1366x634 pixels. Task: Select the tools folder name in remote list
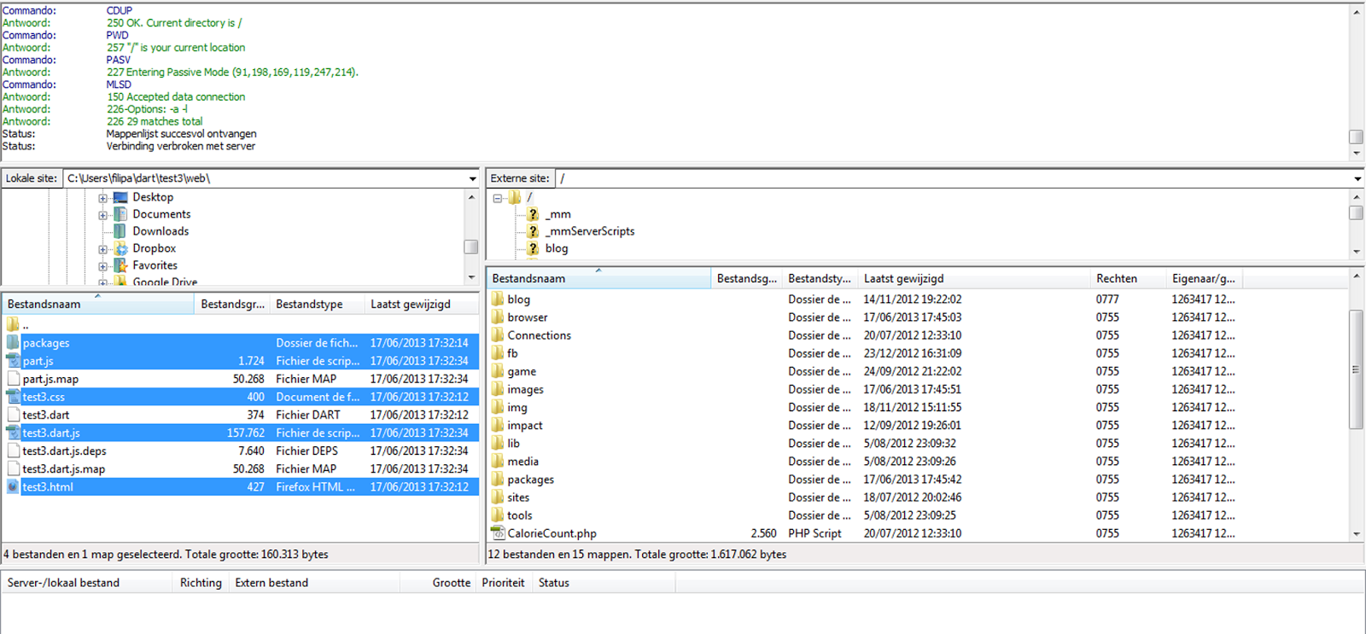520,515
